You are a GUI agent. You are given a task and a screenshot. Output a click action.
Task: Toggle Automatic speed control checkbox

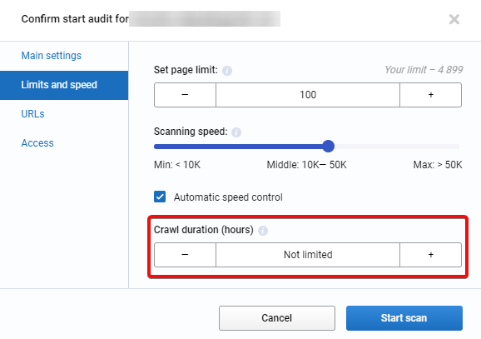160,197
